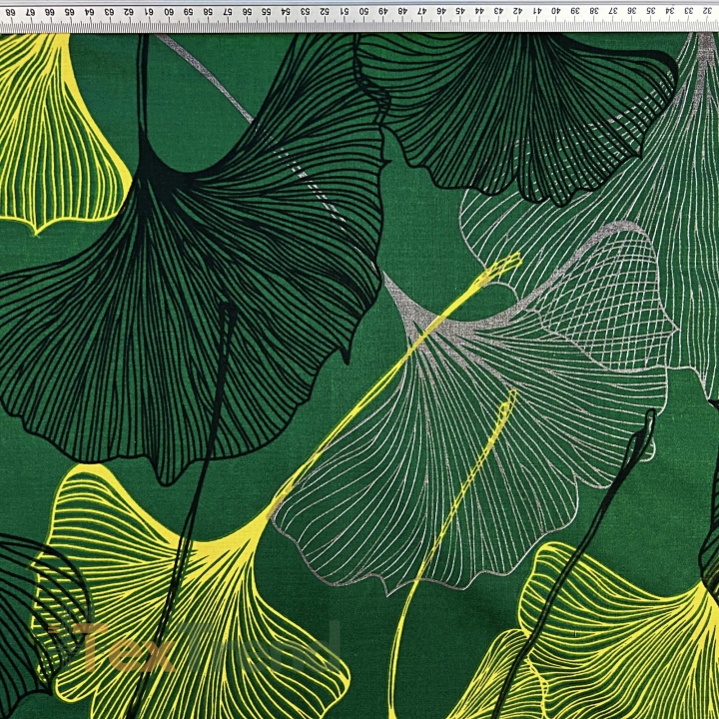The height and width of the screenshot is (719, 719).
Task: Click the ruler number "55"
Action: click(266, 11)
